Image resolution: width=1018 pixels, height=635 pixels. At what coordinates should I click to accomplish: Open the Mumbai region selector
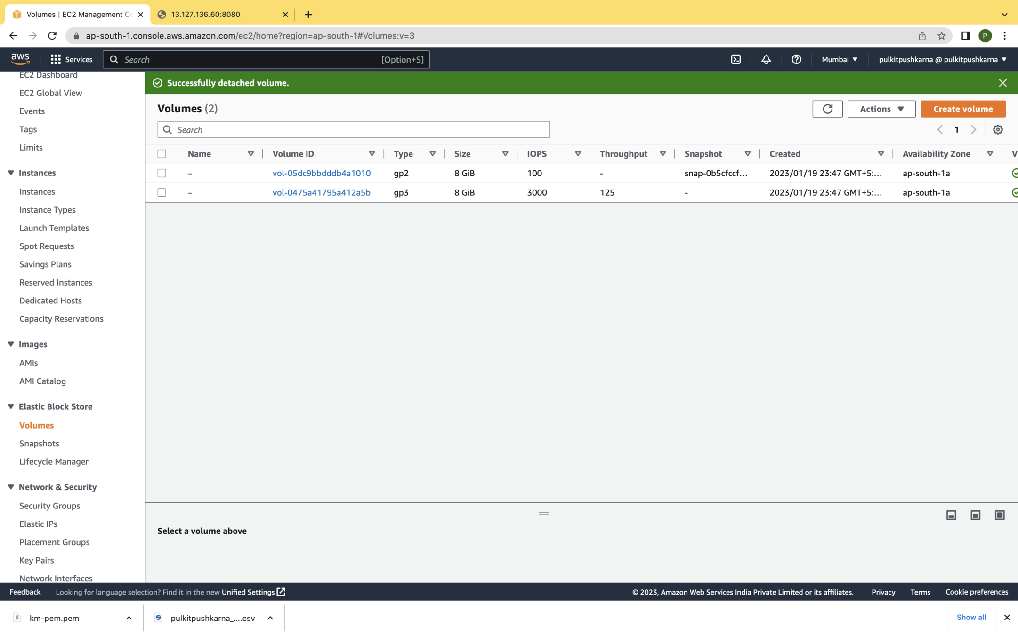coord(839,59)
